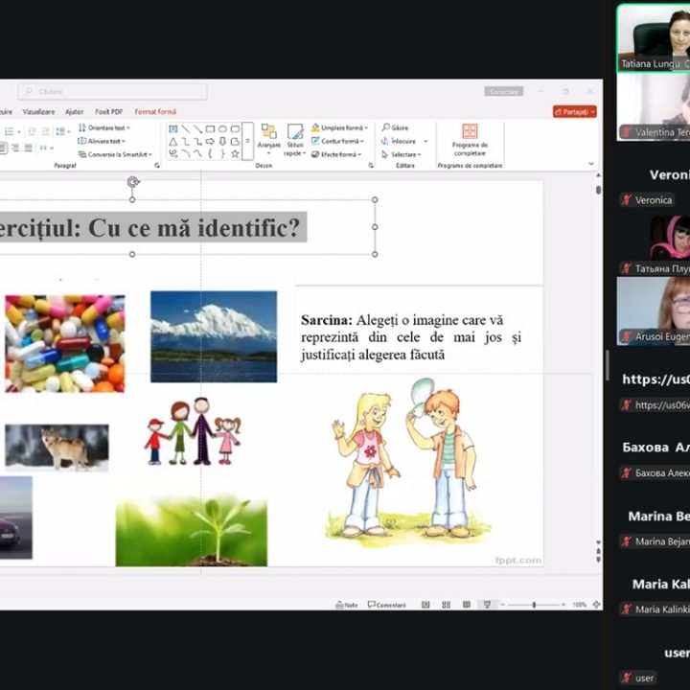
Task: Fit slide to current window
Action: click(596, 605)
